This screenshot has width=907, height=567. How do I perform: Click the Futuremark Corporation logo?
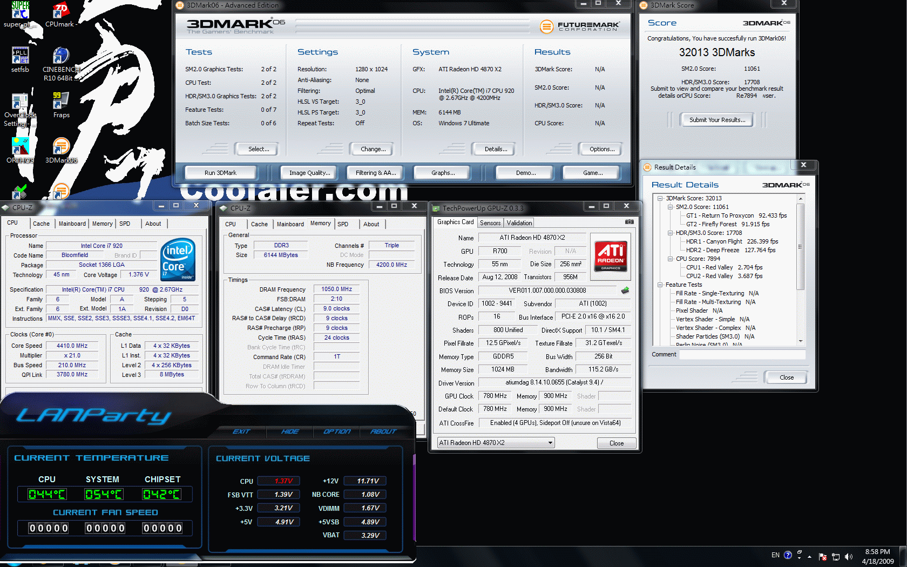[580, 26]
